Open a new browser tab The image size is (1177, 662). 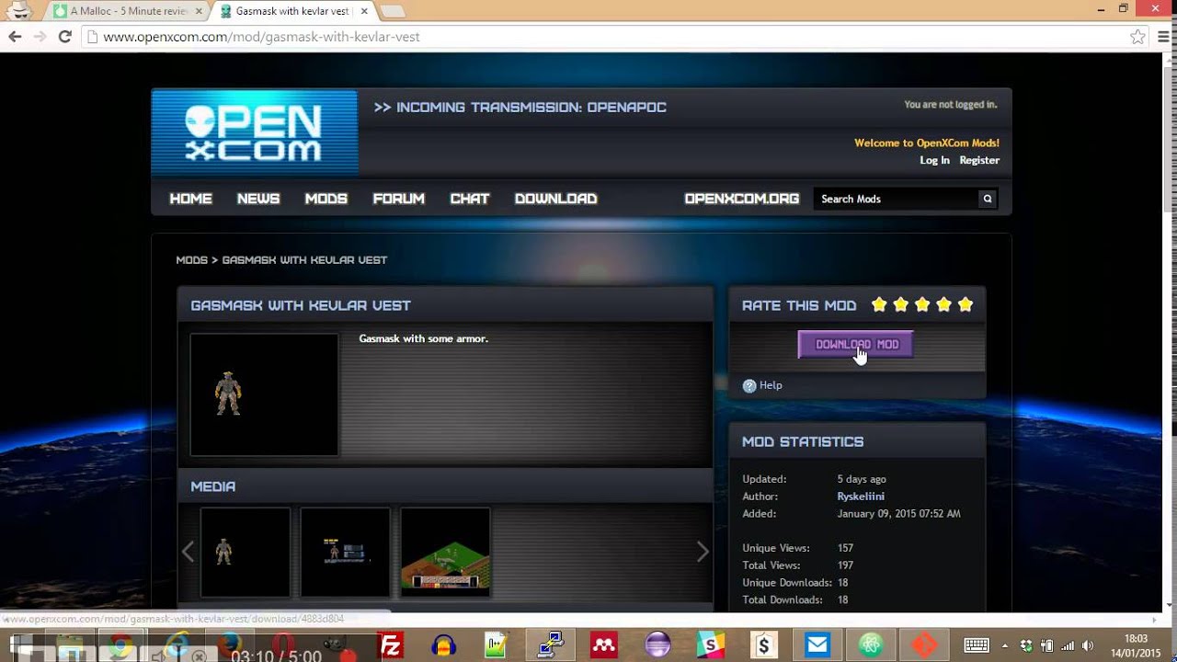(x=393, y=12)
